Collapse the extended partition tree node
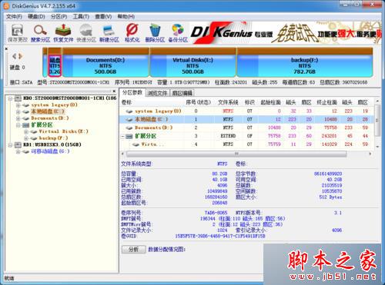 click(x=18, y=125)
